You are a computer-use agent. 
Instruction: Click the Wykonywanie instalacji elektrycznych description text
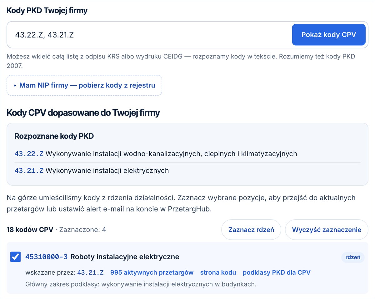coord(107,171)
